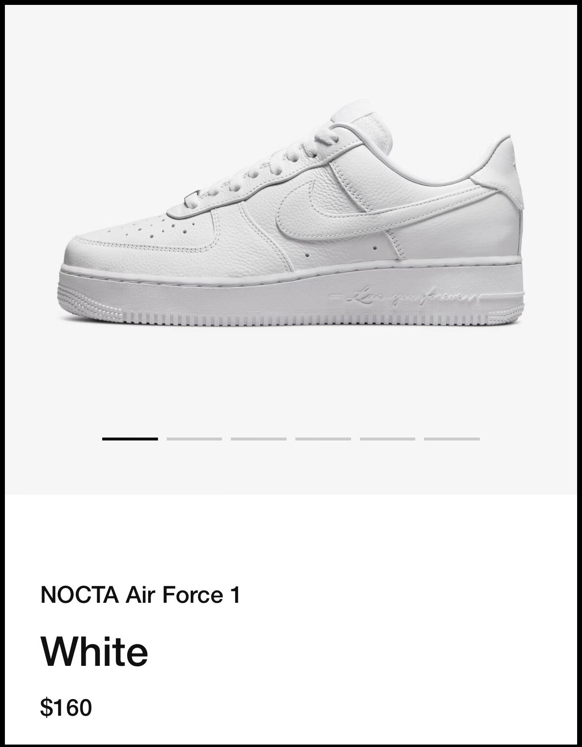Image resolution: width=582 pixels, height=747 pixels.
Task: Open the NOCTA Air Force 1 product title
Action: [140, 595]
